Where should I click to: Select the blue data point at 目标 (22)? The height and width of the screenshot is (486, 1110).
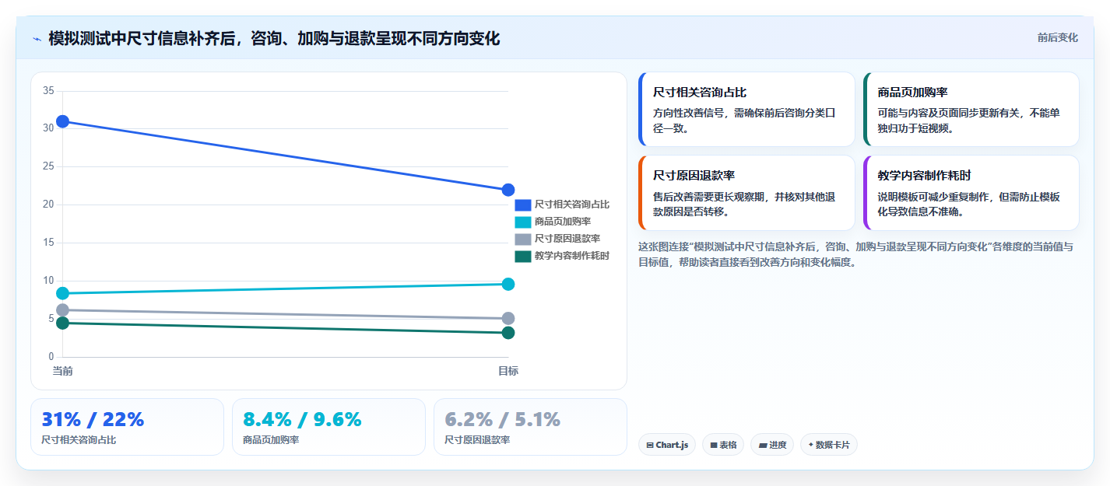pyautogui.click(x=508, y=190)
